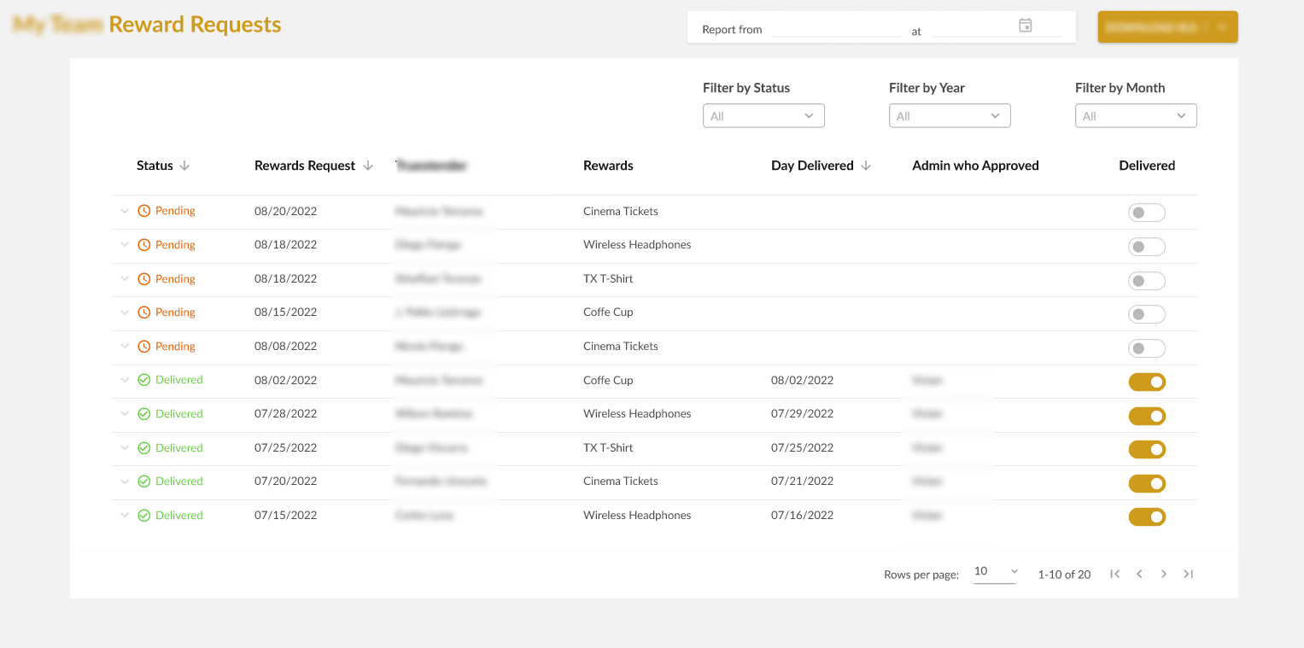Image resolution: width=1304 pixels, height=648 pixels.
Task: Click the yellow Download button
Action: coord(1167,27)
